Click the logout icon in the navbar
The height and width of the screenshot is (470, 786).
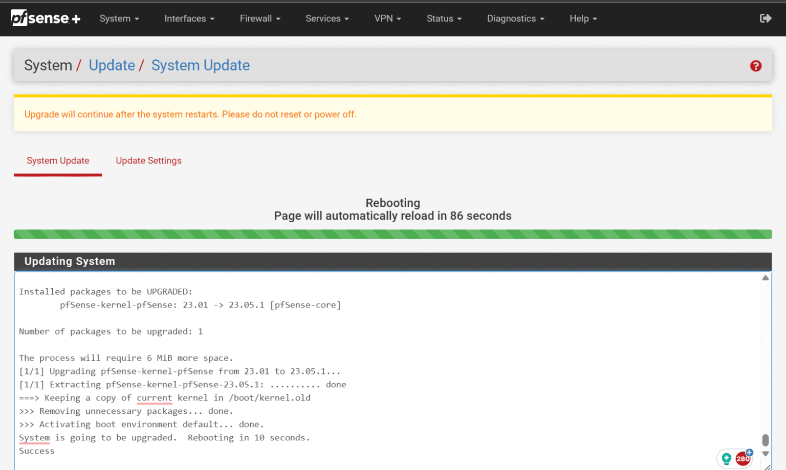[x=765, y=18]
